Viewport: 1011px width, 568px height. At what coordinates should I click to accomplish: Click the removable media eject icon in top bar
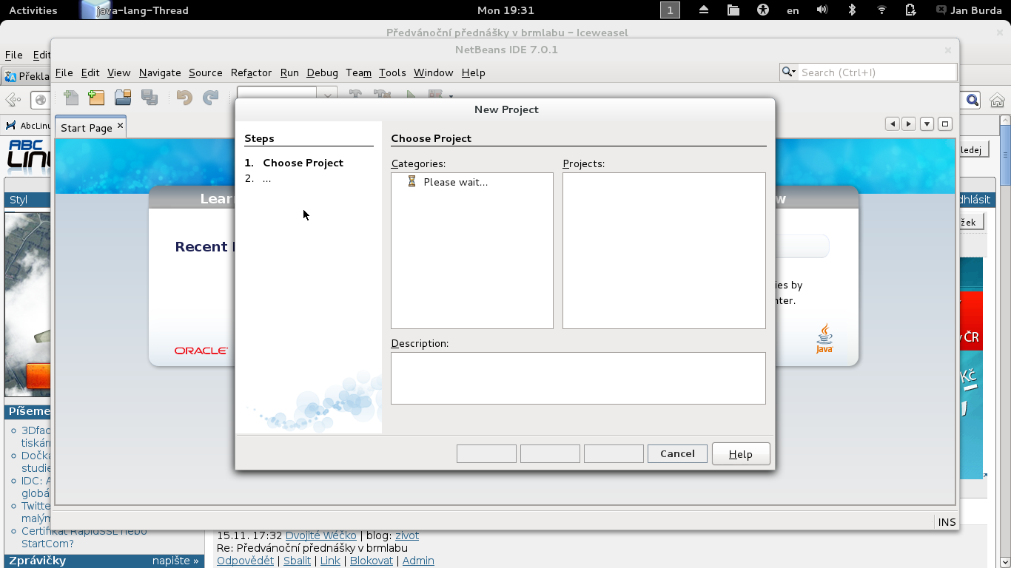point(703,10)
